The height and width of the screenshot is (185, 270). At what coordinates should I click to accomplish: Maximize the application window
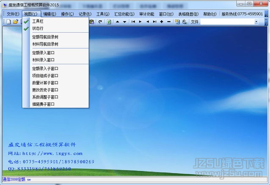click(x=249, y=4)
